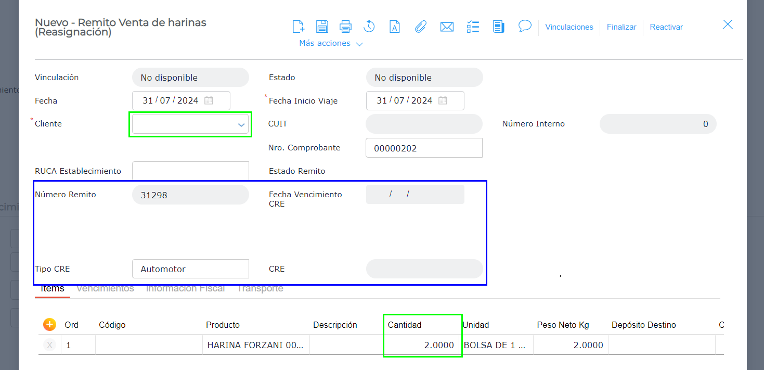Click the printer icon
Screen dimensions: 764x370
click(345, 27)
